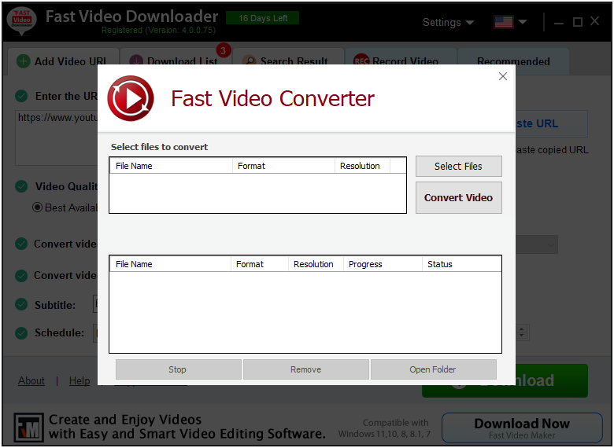This screenshot has height=448, width=614.
Task: Switch to the Recommended tab
Action: tap(513, 61)
